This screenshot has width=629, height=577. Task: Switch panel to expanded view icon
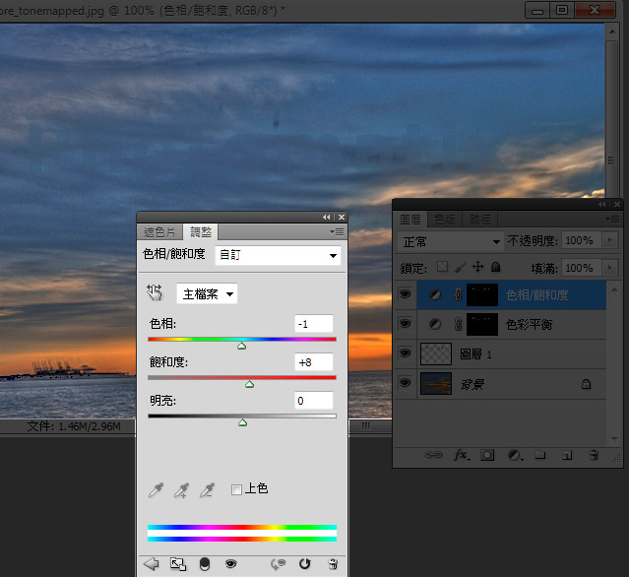pos(178,564)
